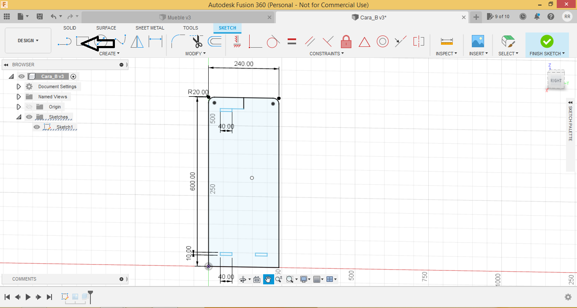Apply the Horizontal/Vertical constraint
Image resolution: width=577 pixels, height=308 pixels.
237,41
